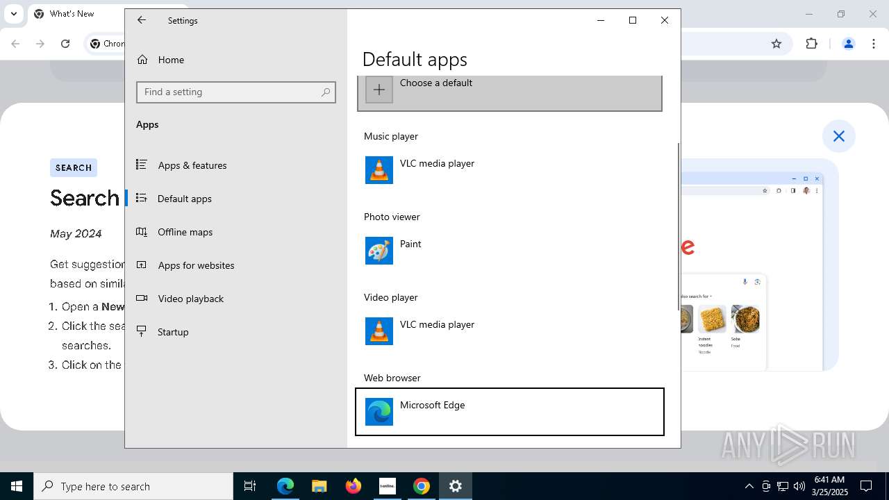Screen dimensions: 889x500
Task: Click the Music player section label
Action: tap(391, 136)
